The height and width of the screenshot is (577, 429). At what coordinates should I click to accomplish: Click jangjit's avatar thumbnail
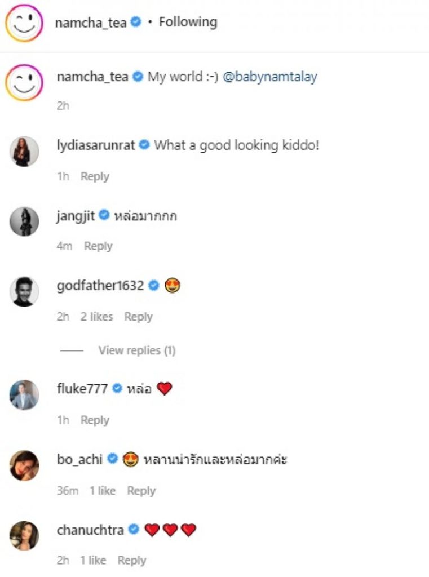tap(24, 221)
